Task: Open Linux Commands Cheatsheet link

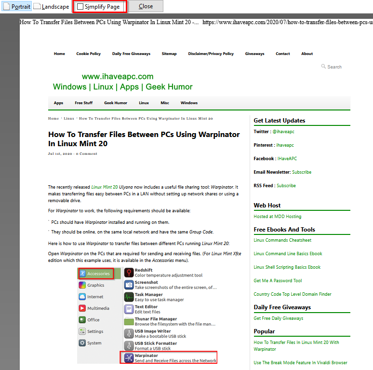Action: pos(282,240)
